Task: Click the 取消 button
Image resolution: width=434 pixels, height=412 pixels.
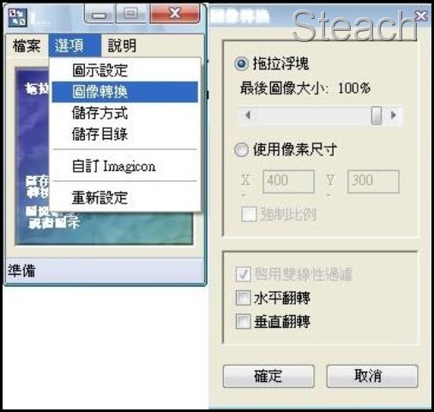Action: click(372, 376)
